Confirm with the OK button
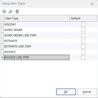This screenshot has width=98, height=98. point(66,92)
